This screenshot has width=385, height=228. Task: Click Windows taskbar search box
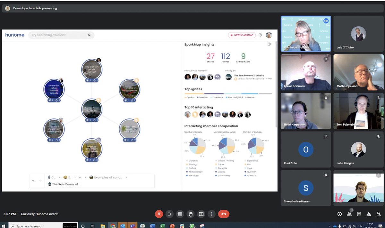point(43,225)
